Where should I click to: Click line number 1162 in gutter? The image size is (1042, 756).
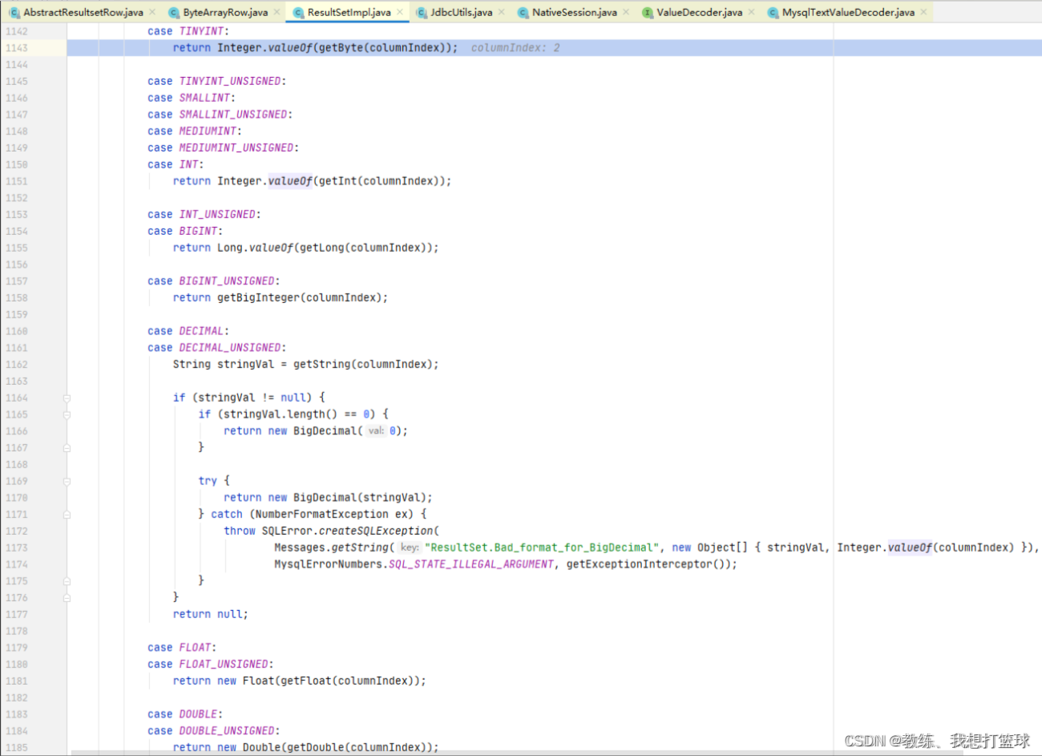coord(16,364)
